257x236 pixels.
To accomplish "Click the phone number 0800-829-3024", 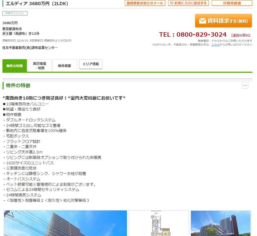I will [193, 34].
